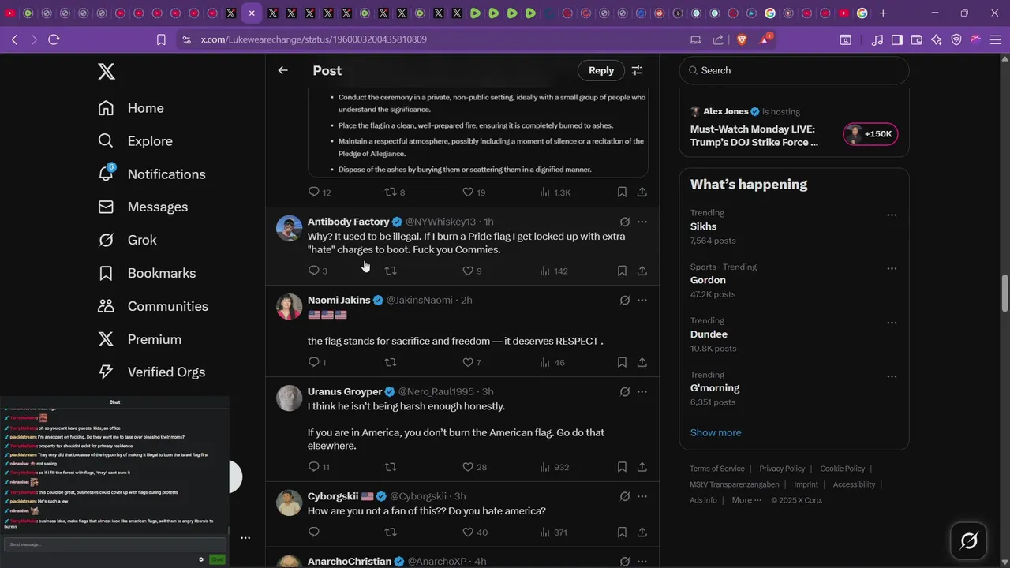This screenshot has height=568, width=1010.
Task: Expand the More footer menu
Action: click(x=746, y=500)
